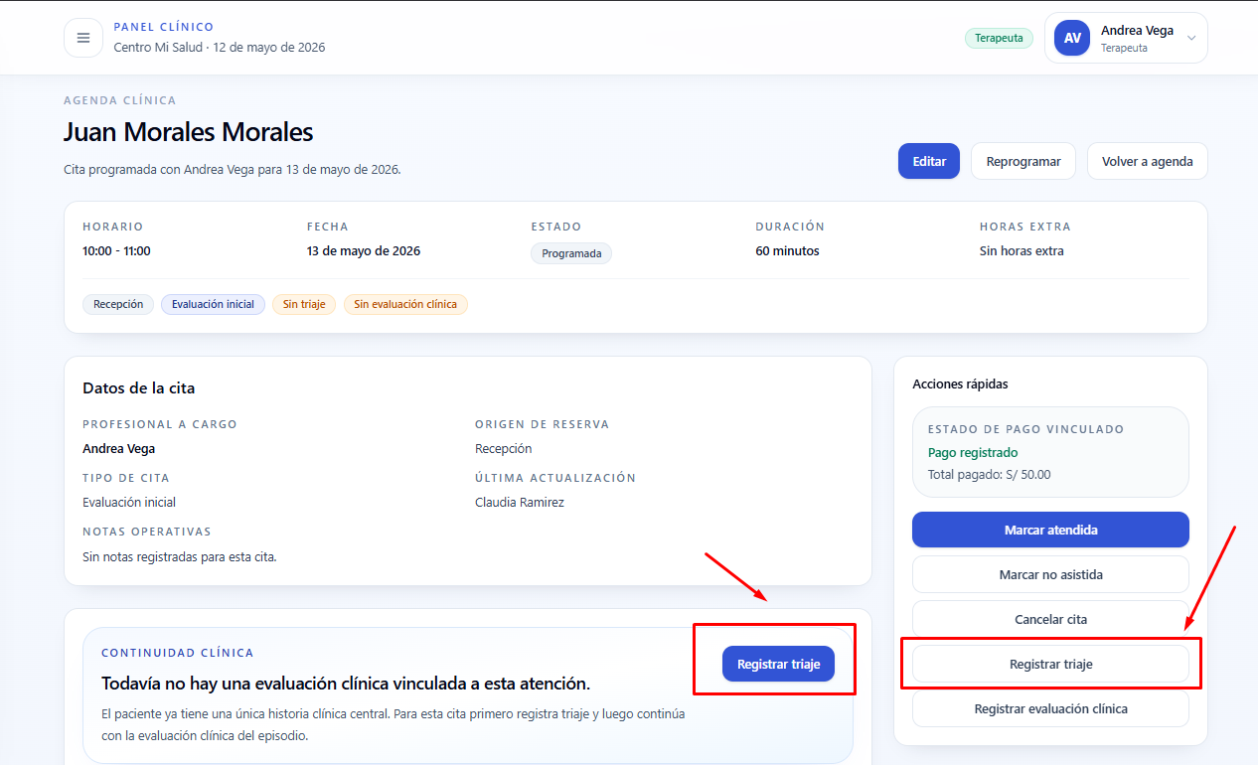This screenshot has width=1258, height=765.
Task: Mark appointment with Marcar atendida
Action: pos(1050,530)
